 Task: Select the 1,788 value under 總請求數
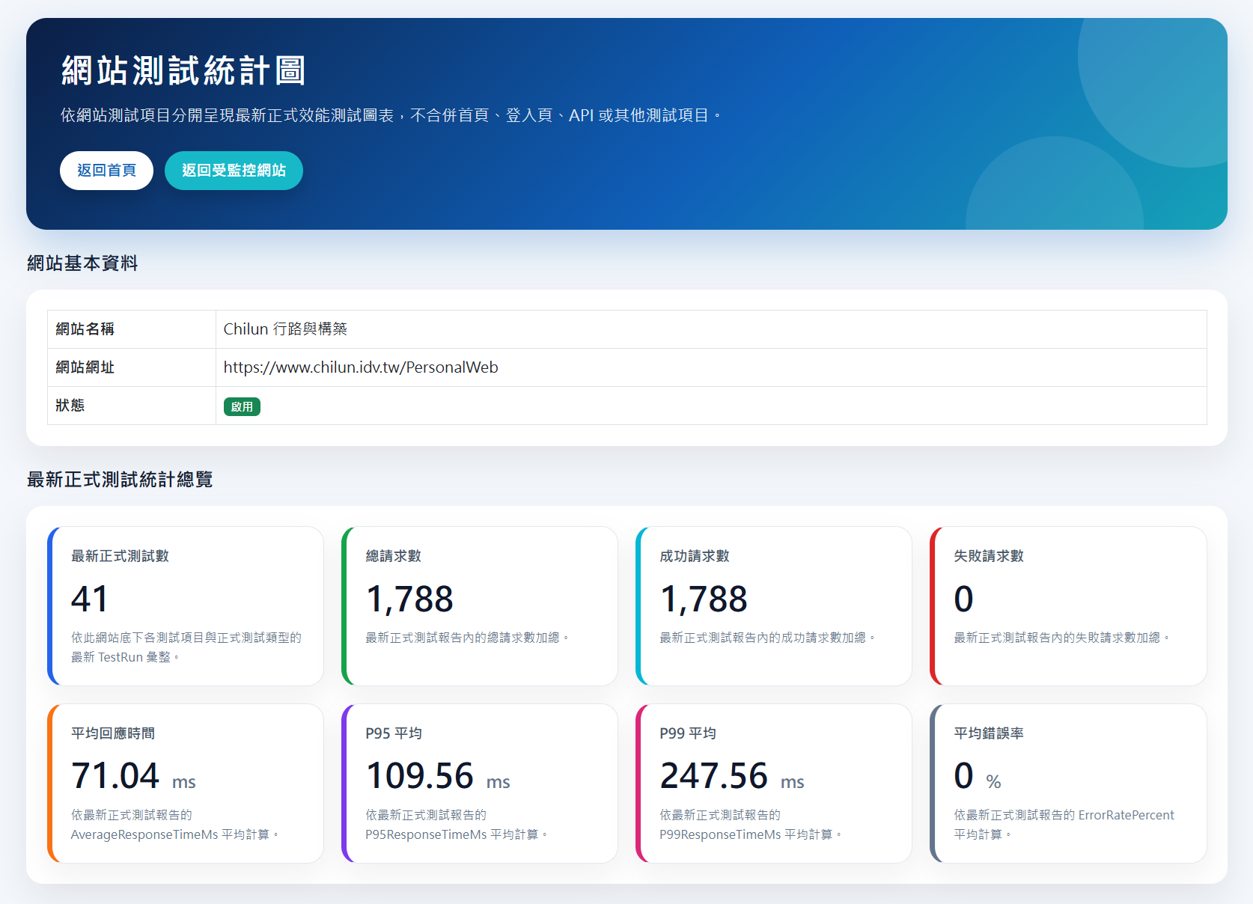tap(409, 599)
